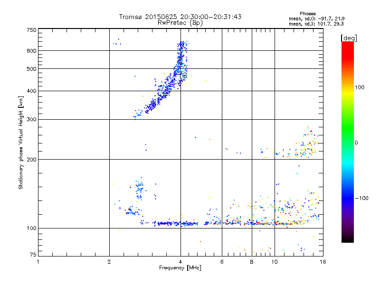Click the y-axis tick label '400'
Image resolution: width=380 pixels, height=285 pixels.
coord(31,91)
